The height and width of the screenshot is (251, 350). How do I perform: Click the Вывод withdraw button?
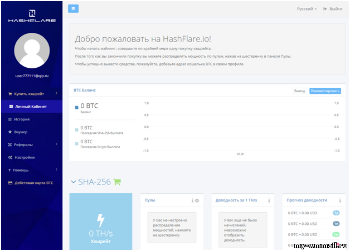(299, 91)
